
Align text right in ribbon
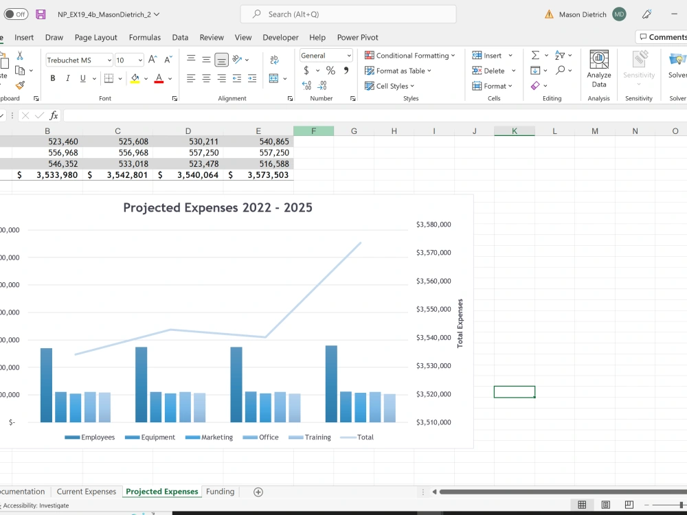222,78
